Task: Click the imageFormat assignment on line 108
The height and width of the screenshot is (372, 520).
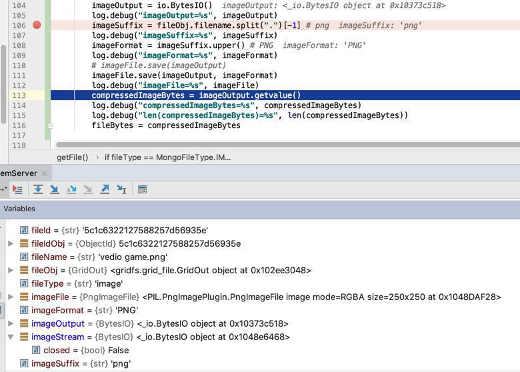Action: (168, 45)
